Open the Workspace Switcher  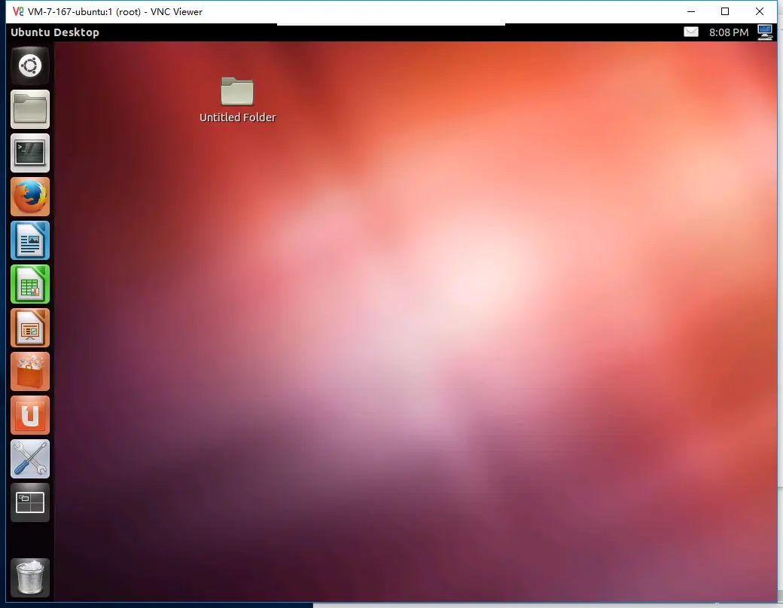tap(30, 503)
